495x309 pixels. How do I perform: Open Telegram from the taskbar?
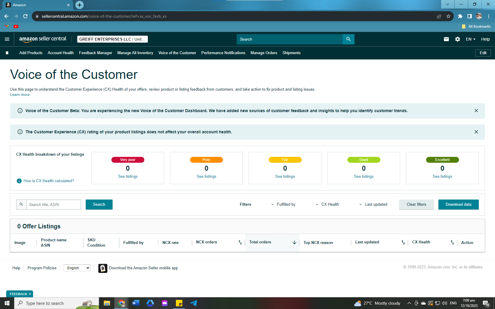point(194,303)
